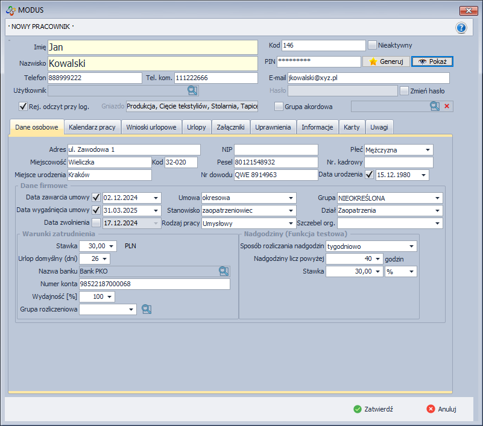Confirm with the Zatwierdź button
This screenshot has height=426, width=483.
click(x=374, y=409)
